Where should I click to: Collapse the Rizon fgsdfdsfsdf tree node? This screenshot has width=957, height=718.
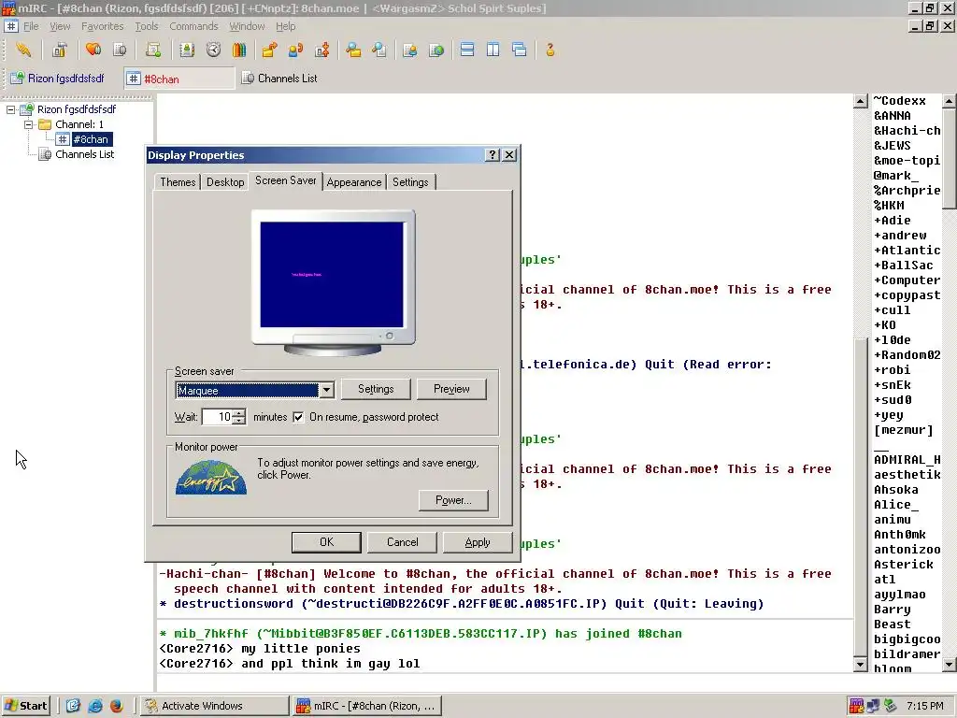pos(11,110)
